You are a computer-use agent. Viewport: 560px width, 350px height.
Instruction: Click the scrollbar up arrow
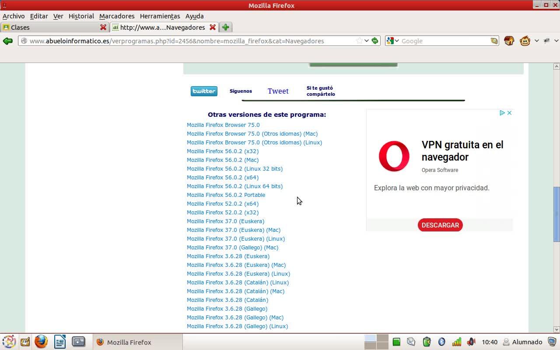point(556,66)
